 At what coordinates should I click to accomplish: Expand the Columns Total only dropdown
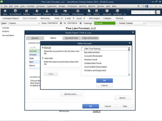pos(117,23)
